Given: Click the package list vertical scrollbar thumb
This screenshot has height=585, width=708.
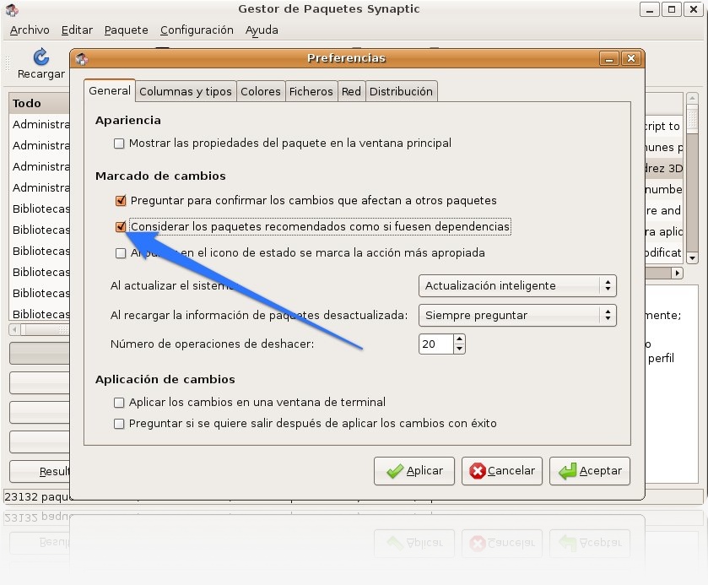Looking at the screenshot, I should [x=692, y=118].
